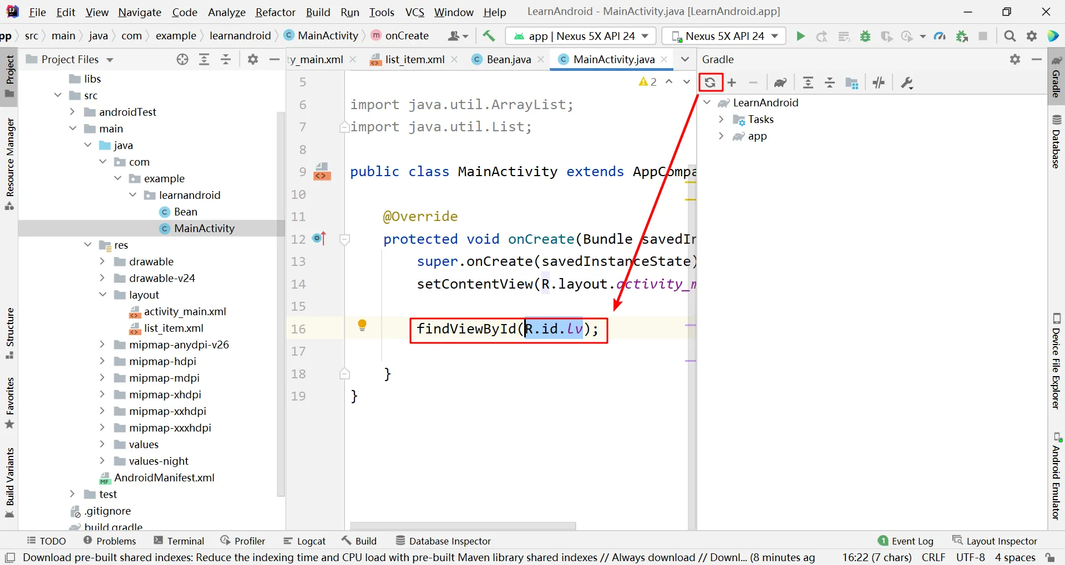1065x565 pixels.
Task: Attach debugger to Android process icon
Action: (962, 36)
